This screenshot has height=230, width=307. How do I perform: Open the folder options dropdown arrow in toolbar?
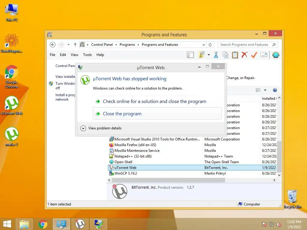(x=209, y=55)
